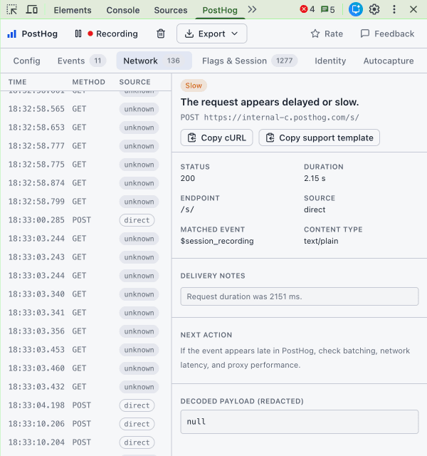Viewport: 427px width, 456px height.
Task: Select the 18:33:00.285 POST request
Action: 85,220
